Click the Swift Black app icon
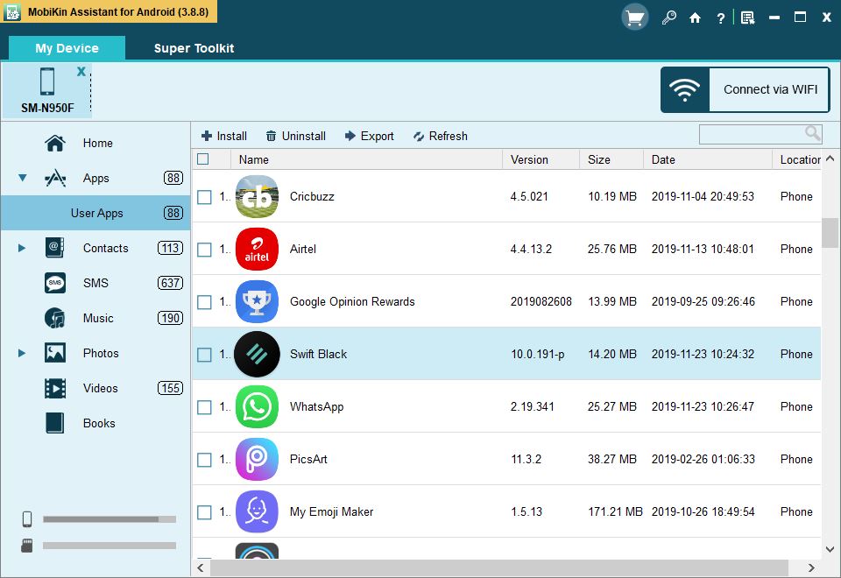841x578 pixels. pyautogui.click(x=257, y=354)
